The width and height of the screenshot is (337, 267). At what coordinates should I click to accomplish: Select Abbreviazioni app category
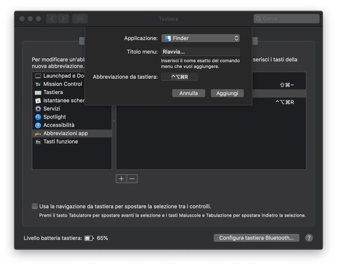click(72, 133)
